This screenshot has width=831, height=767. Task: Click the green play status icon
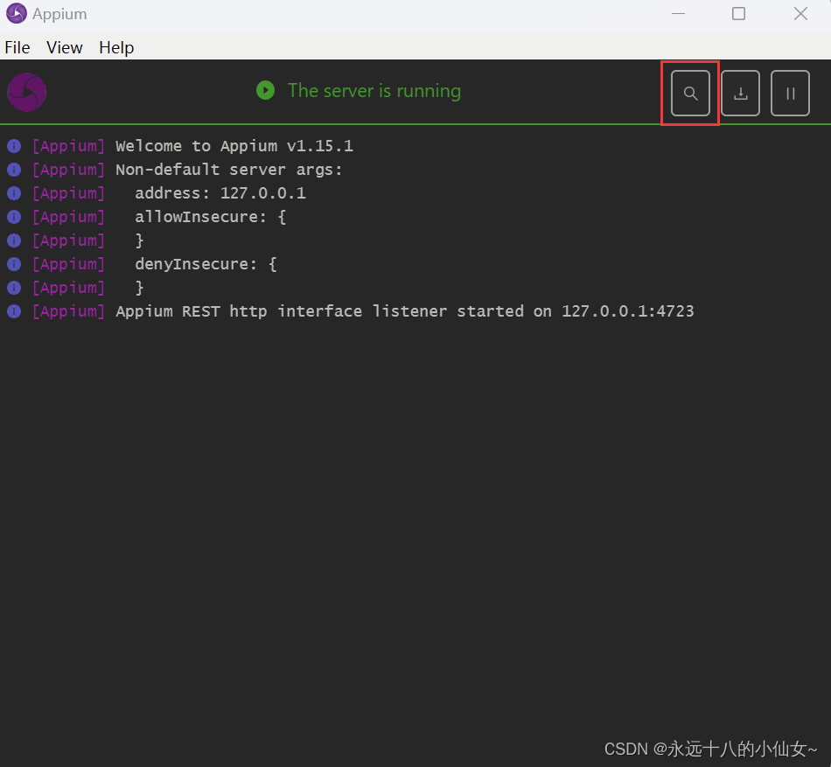266,90
